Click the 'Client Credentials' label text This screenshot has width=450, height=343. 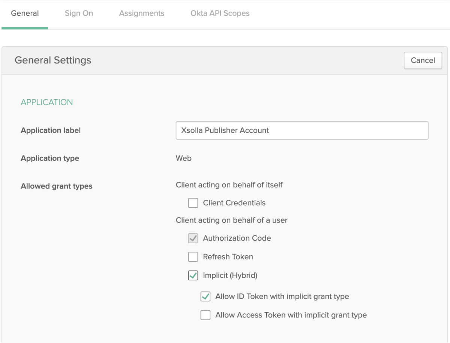point(234,203)
